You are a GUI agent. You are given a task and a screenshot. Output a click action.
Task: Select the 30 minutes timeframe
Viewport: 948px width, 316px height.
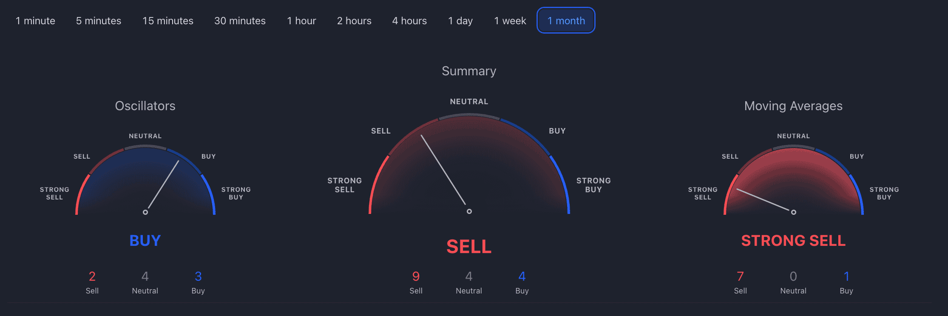click(x=240, y=20)
